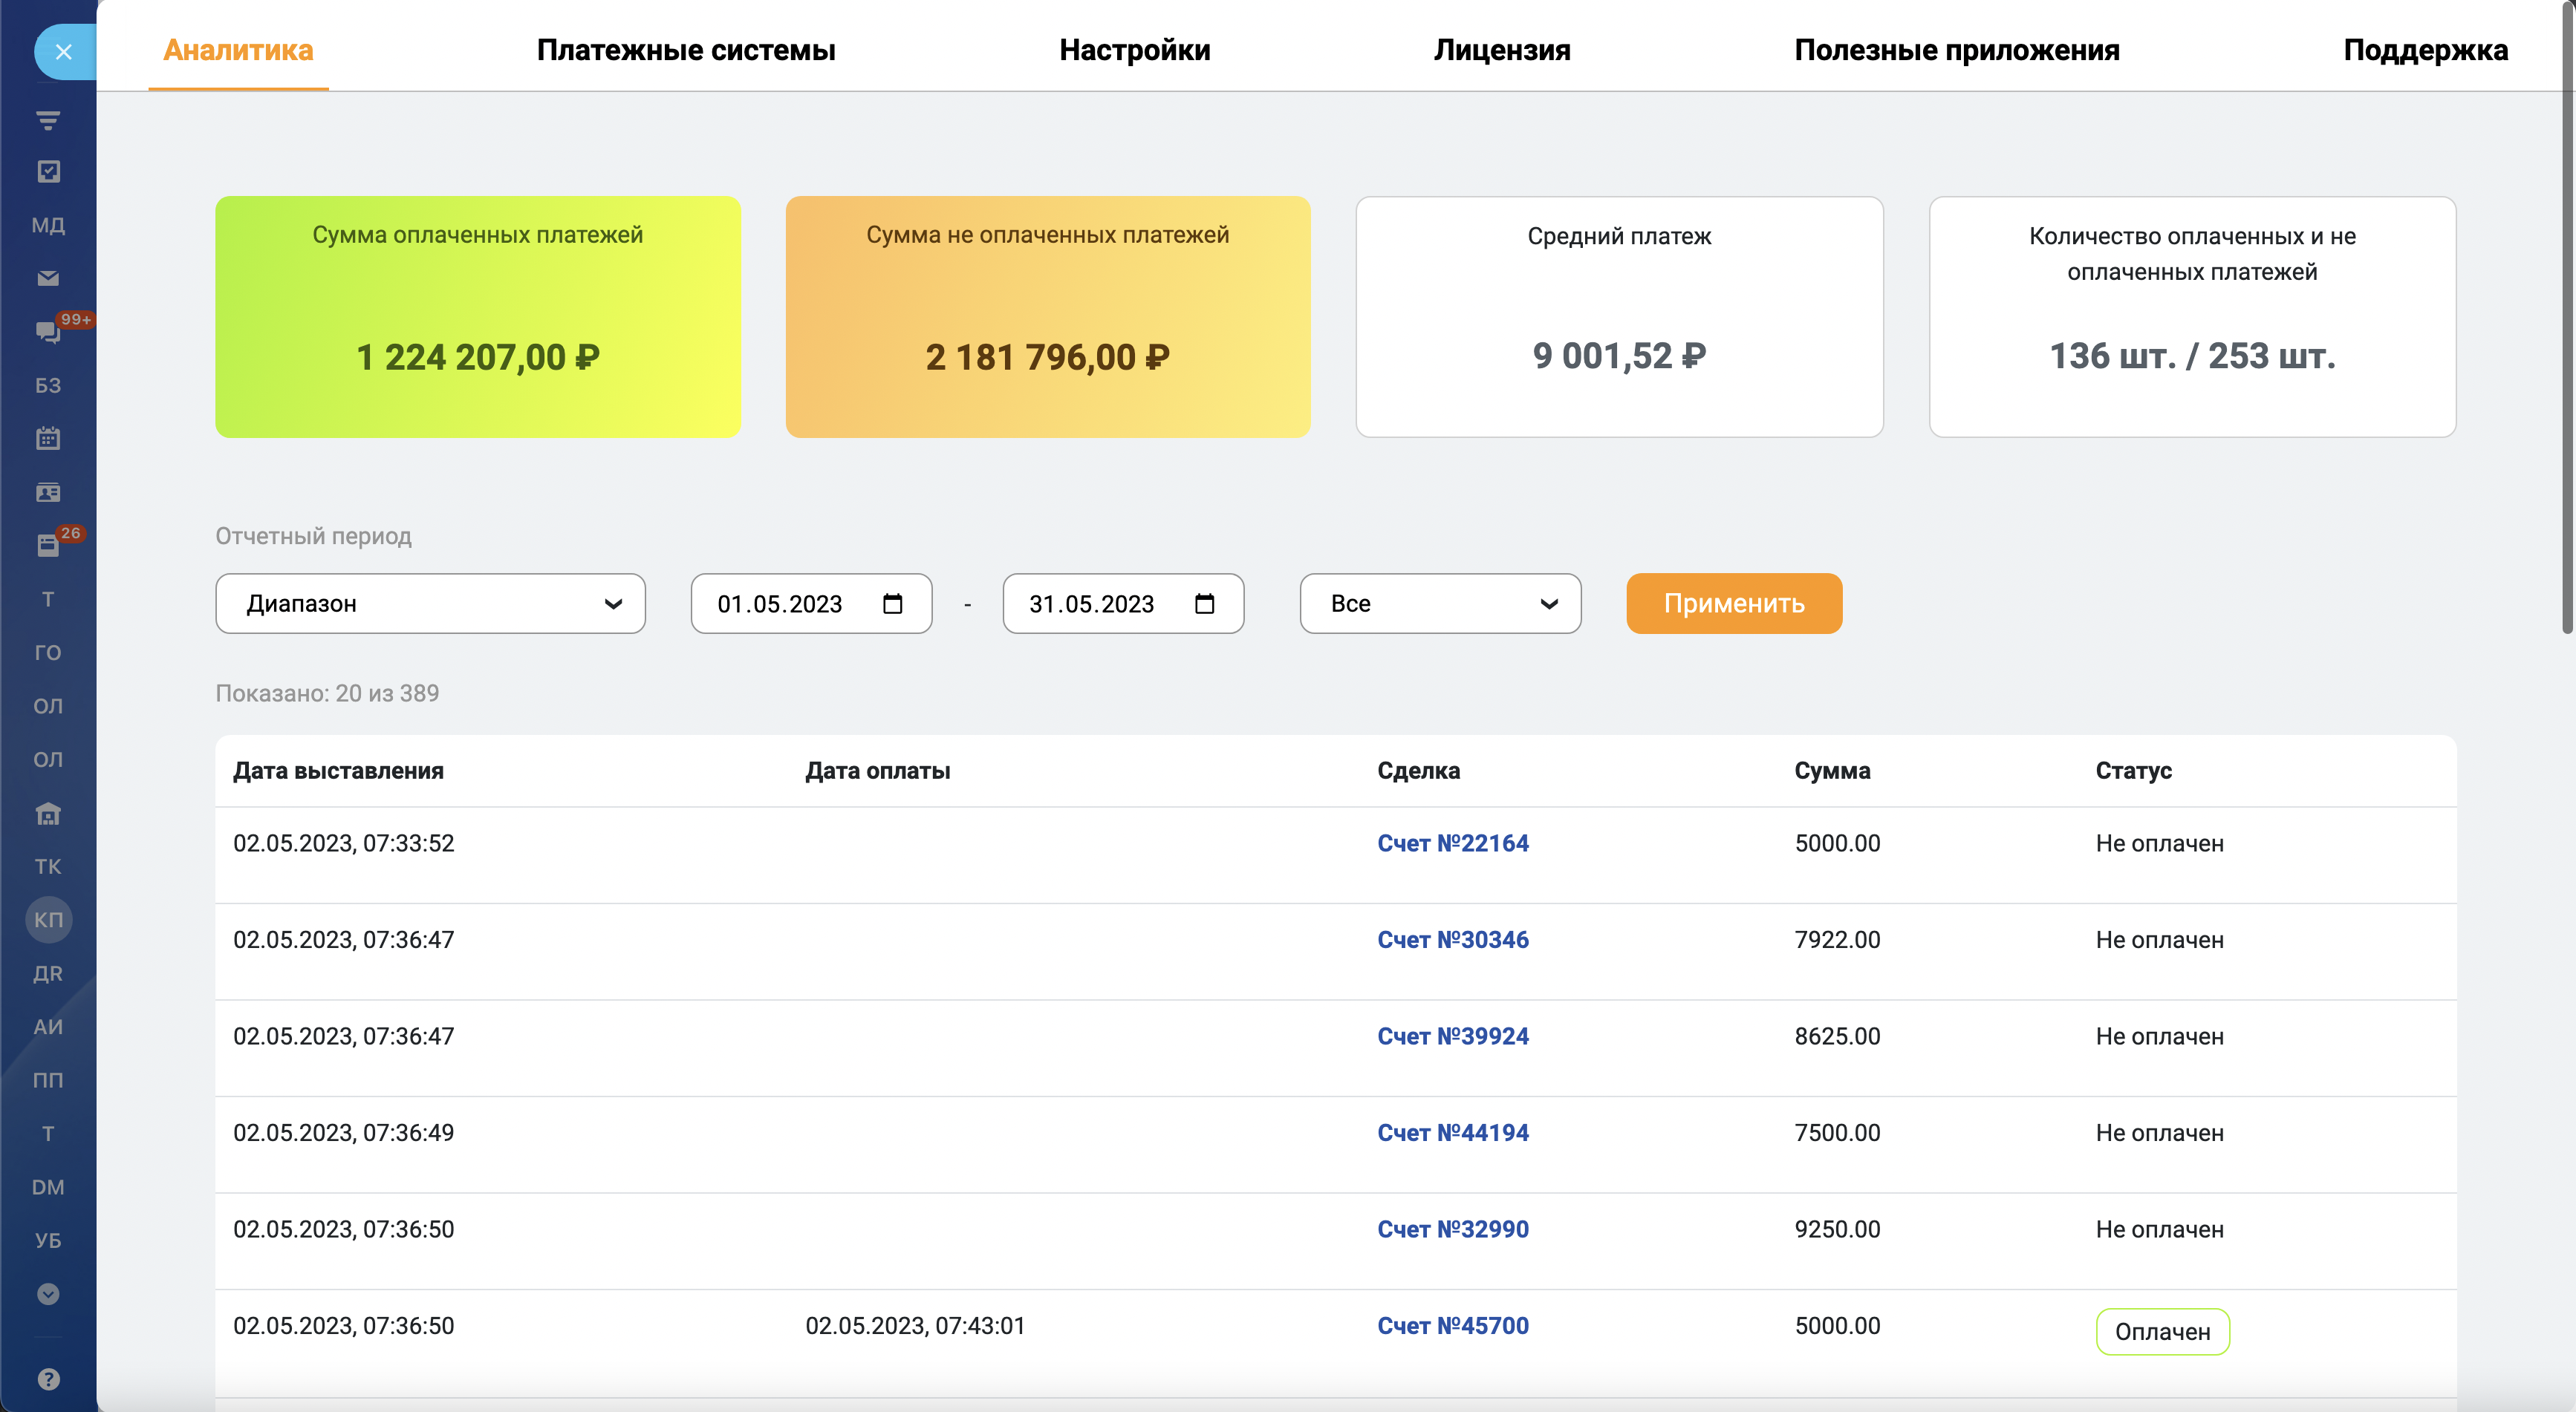Viewport: 2576px width, 1412px height.
Task: Open invoice Счет №22164
Action: [x=1453, y=843]
